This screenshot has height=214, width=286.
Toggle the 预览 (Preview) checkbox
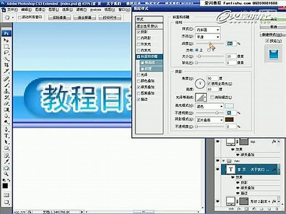click(267, 41)
